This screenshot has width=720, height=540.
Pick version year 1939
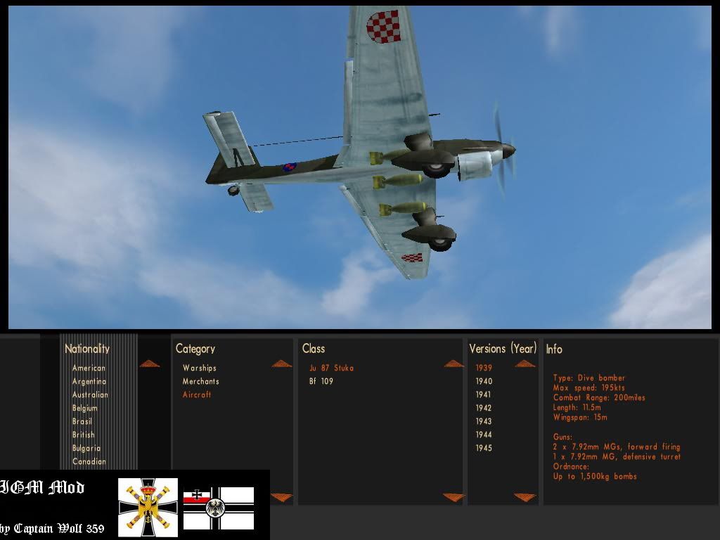(484, 368)
